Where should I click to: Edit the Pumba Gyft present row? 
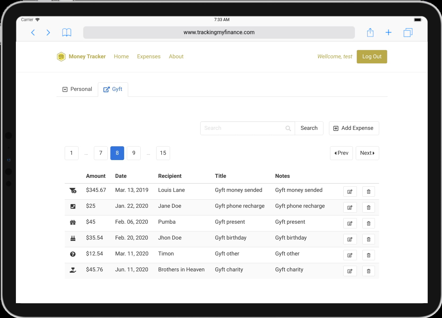click(x=350, y=223)
